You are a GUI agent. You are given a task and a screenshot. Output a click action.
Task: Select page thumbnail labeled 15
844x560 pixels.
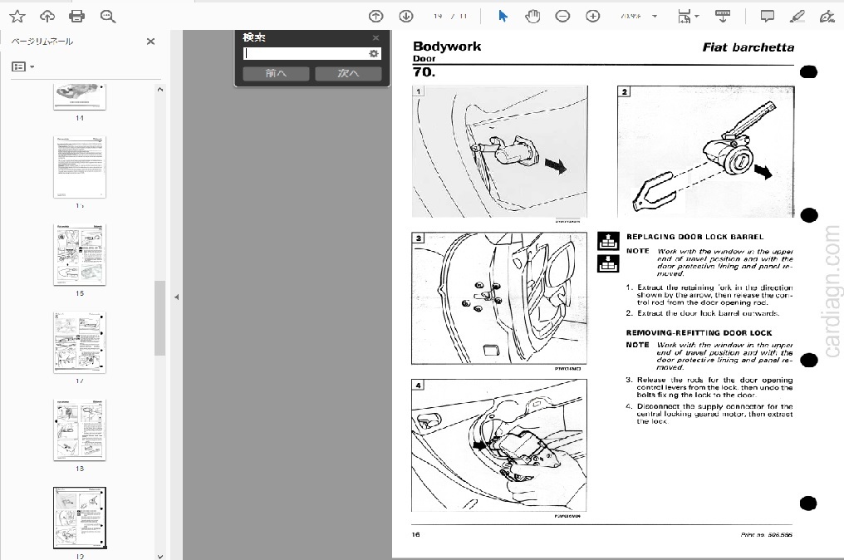(x=80, y=255)
